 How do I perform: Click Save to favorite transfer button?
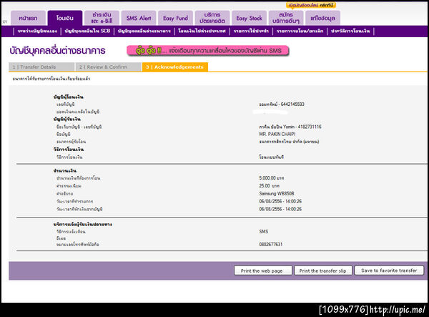point(389,270)
